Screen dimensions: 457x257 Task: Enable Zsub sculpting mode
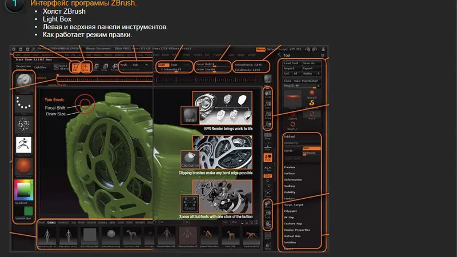(174, 65)
